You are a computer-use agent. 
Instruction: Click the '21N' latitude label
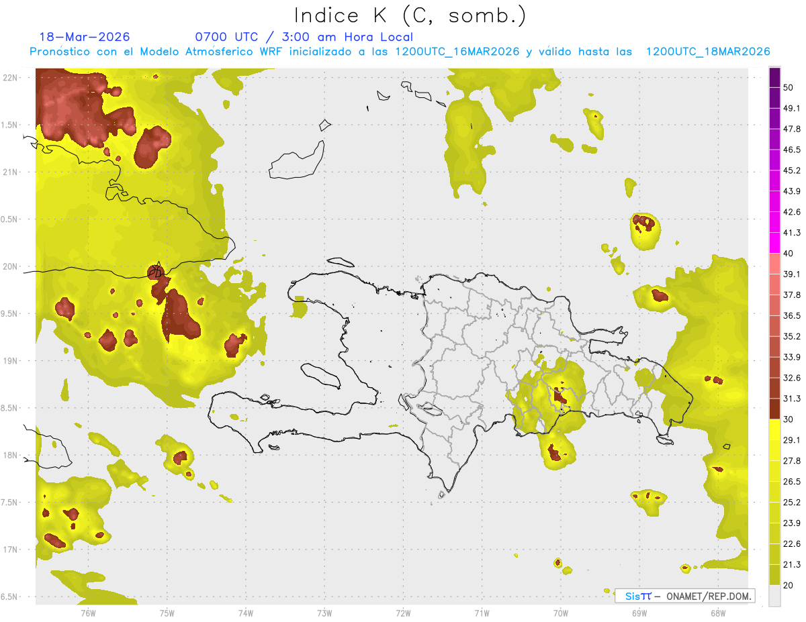[10, 172]
